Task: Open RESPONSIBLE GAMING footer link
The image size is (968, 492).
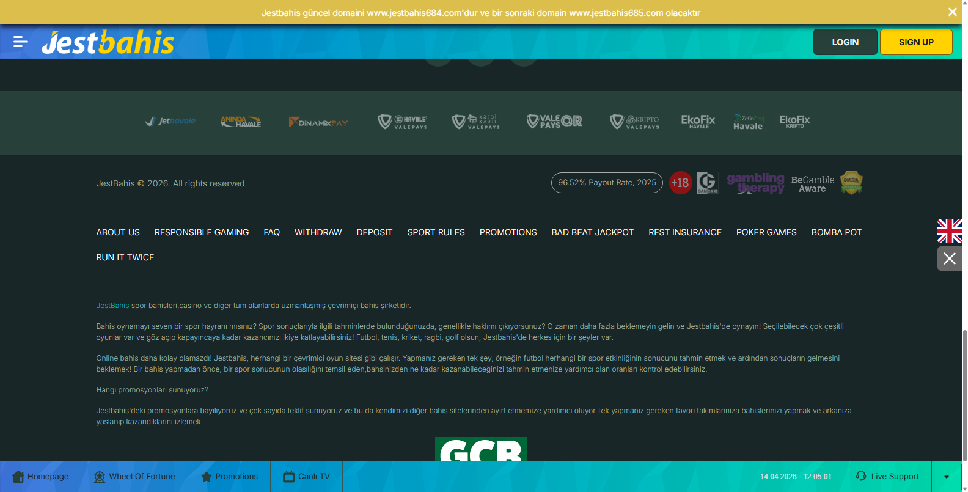Action: pos(202,232)
